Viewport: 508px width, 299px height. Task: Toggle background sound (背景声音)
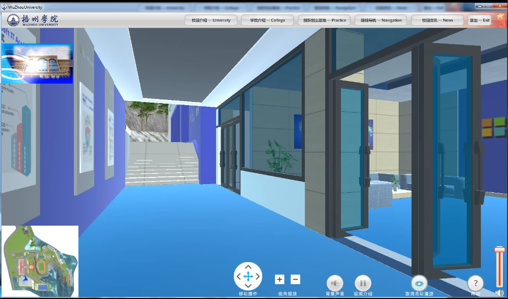(335, 283)
